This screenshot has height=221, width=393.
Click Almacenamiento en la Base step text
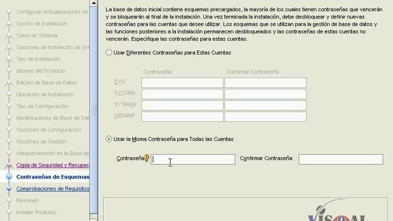[x=53, y=153]
